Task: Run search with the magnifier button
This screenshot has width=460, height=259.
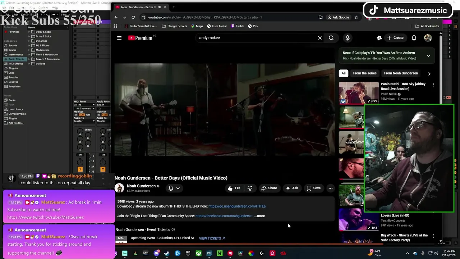Action: pos(331,38)
